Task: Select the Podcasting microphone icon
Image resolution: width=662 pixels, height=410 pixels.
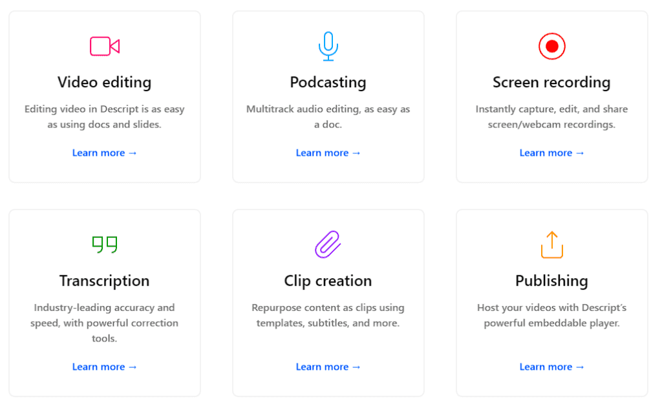Action: pos(328,45)
